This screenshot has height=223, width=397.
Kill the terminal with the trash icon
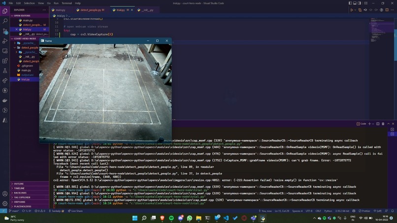click(x=383, y=124)
